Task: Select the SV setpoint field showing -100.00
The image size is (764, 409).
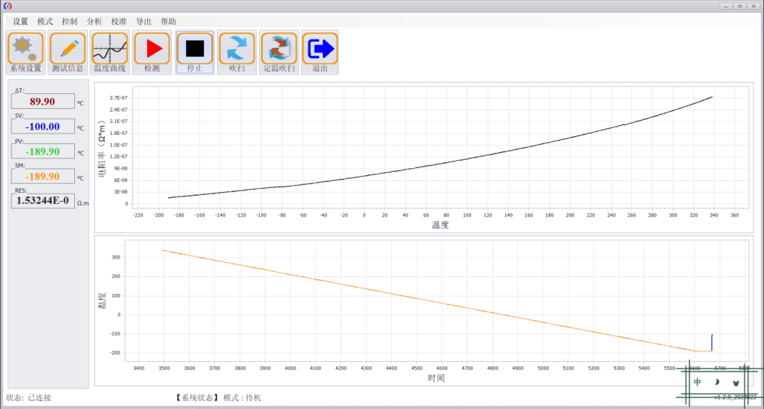Action: coord(43,126)
